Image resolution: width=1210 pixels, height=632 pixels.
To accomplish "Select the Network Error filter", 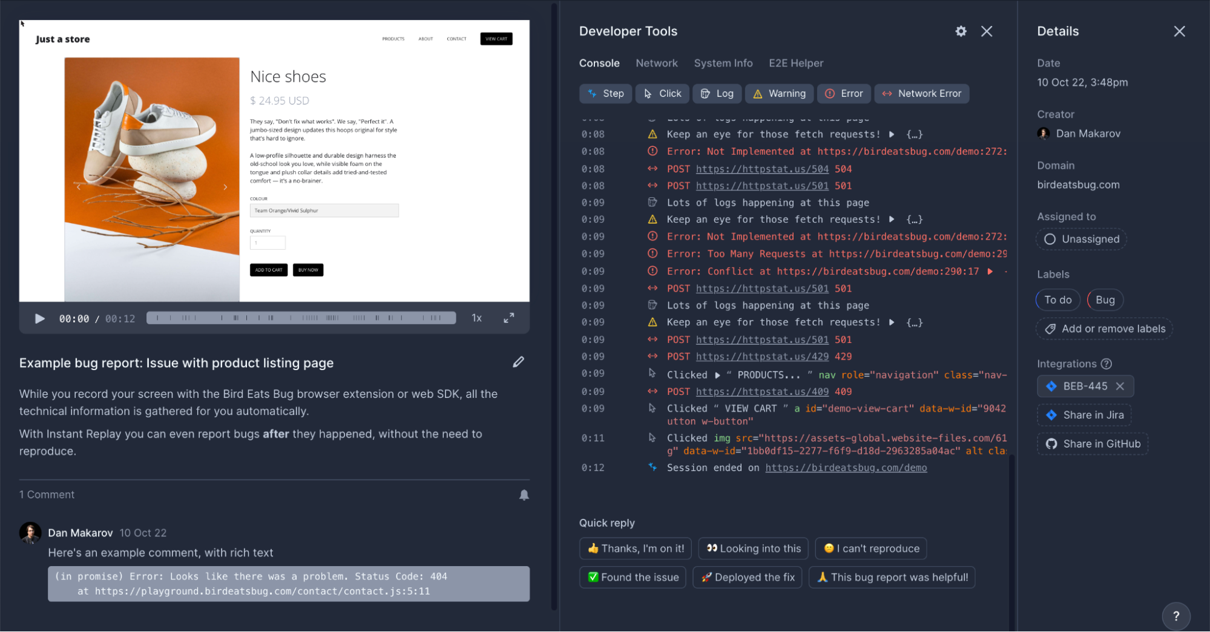I will click(921, 93).
